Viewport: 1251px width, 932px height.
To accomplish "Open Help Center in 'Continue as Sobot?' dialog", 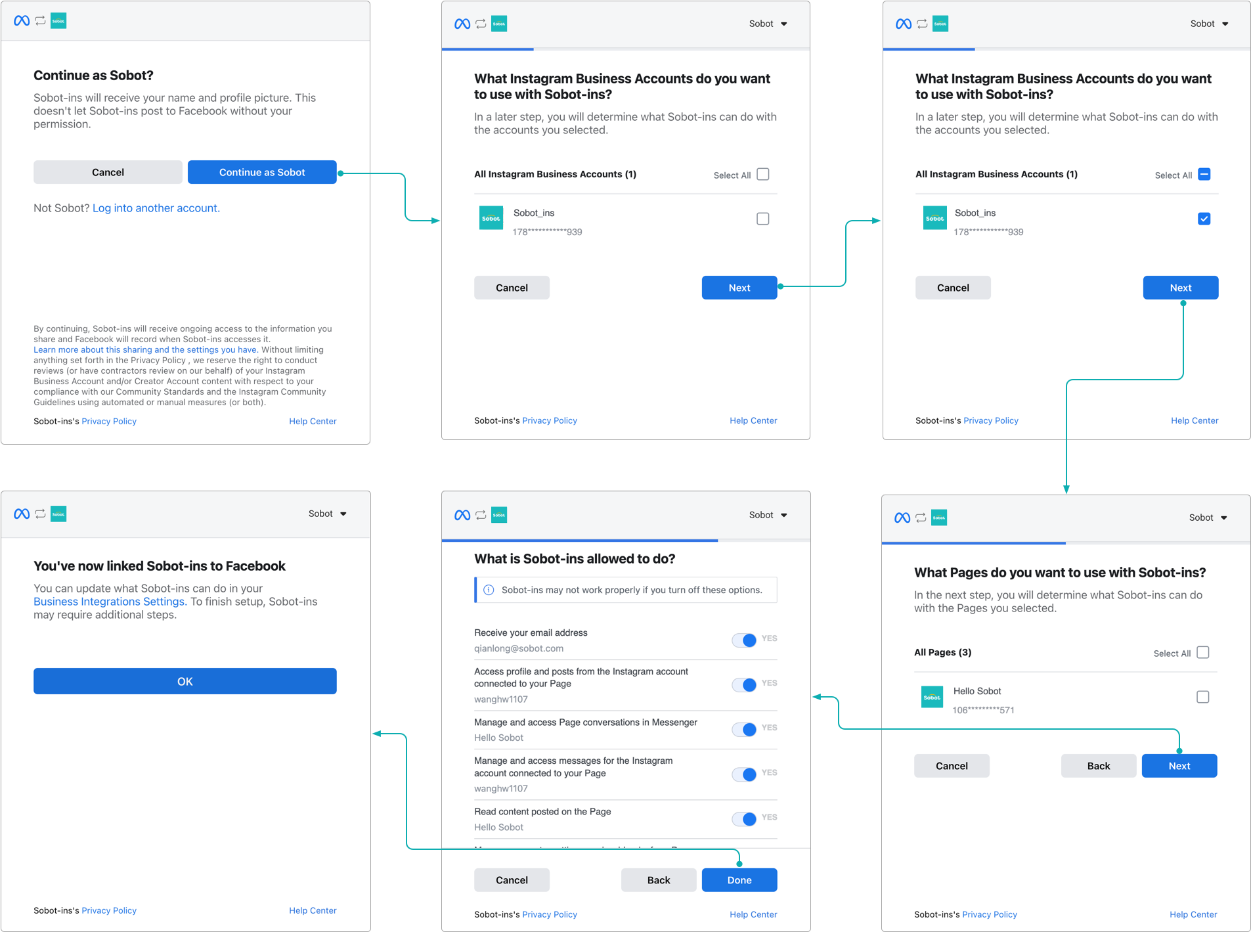I will tap(313, 421).
